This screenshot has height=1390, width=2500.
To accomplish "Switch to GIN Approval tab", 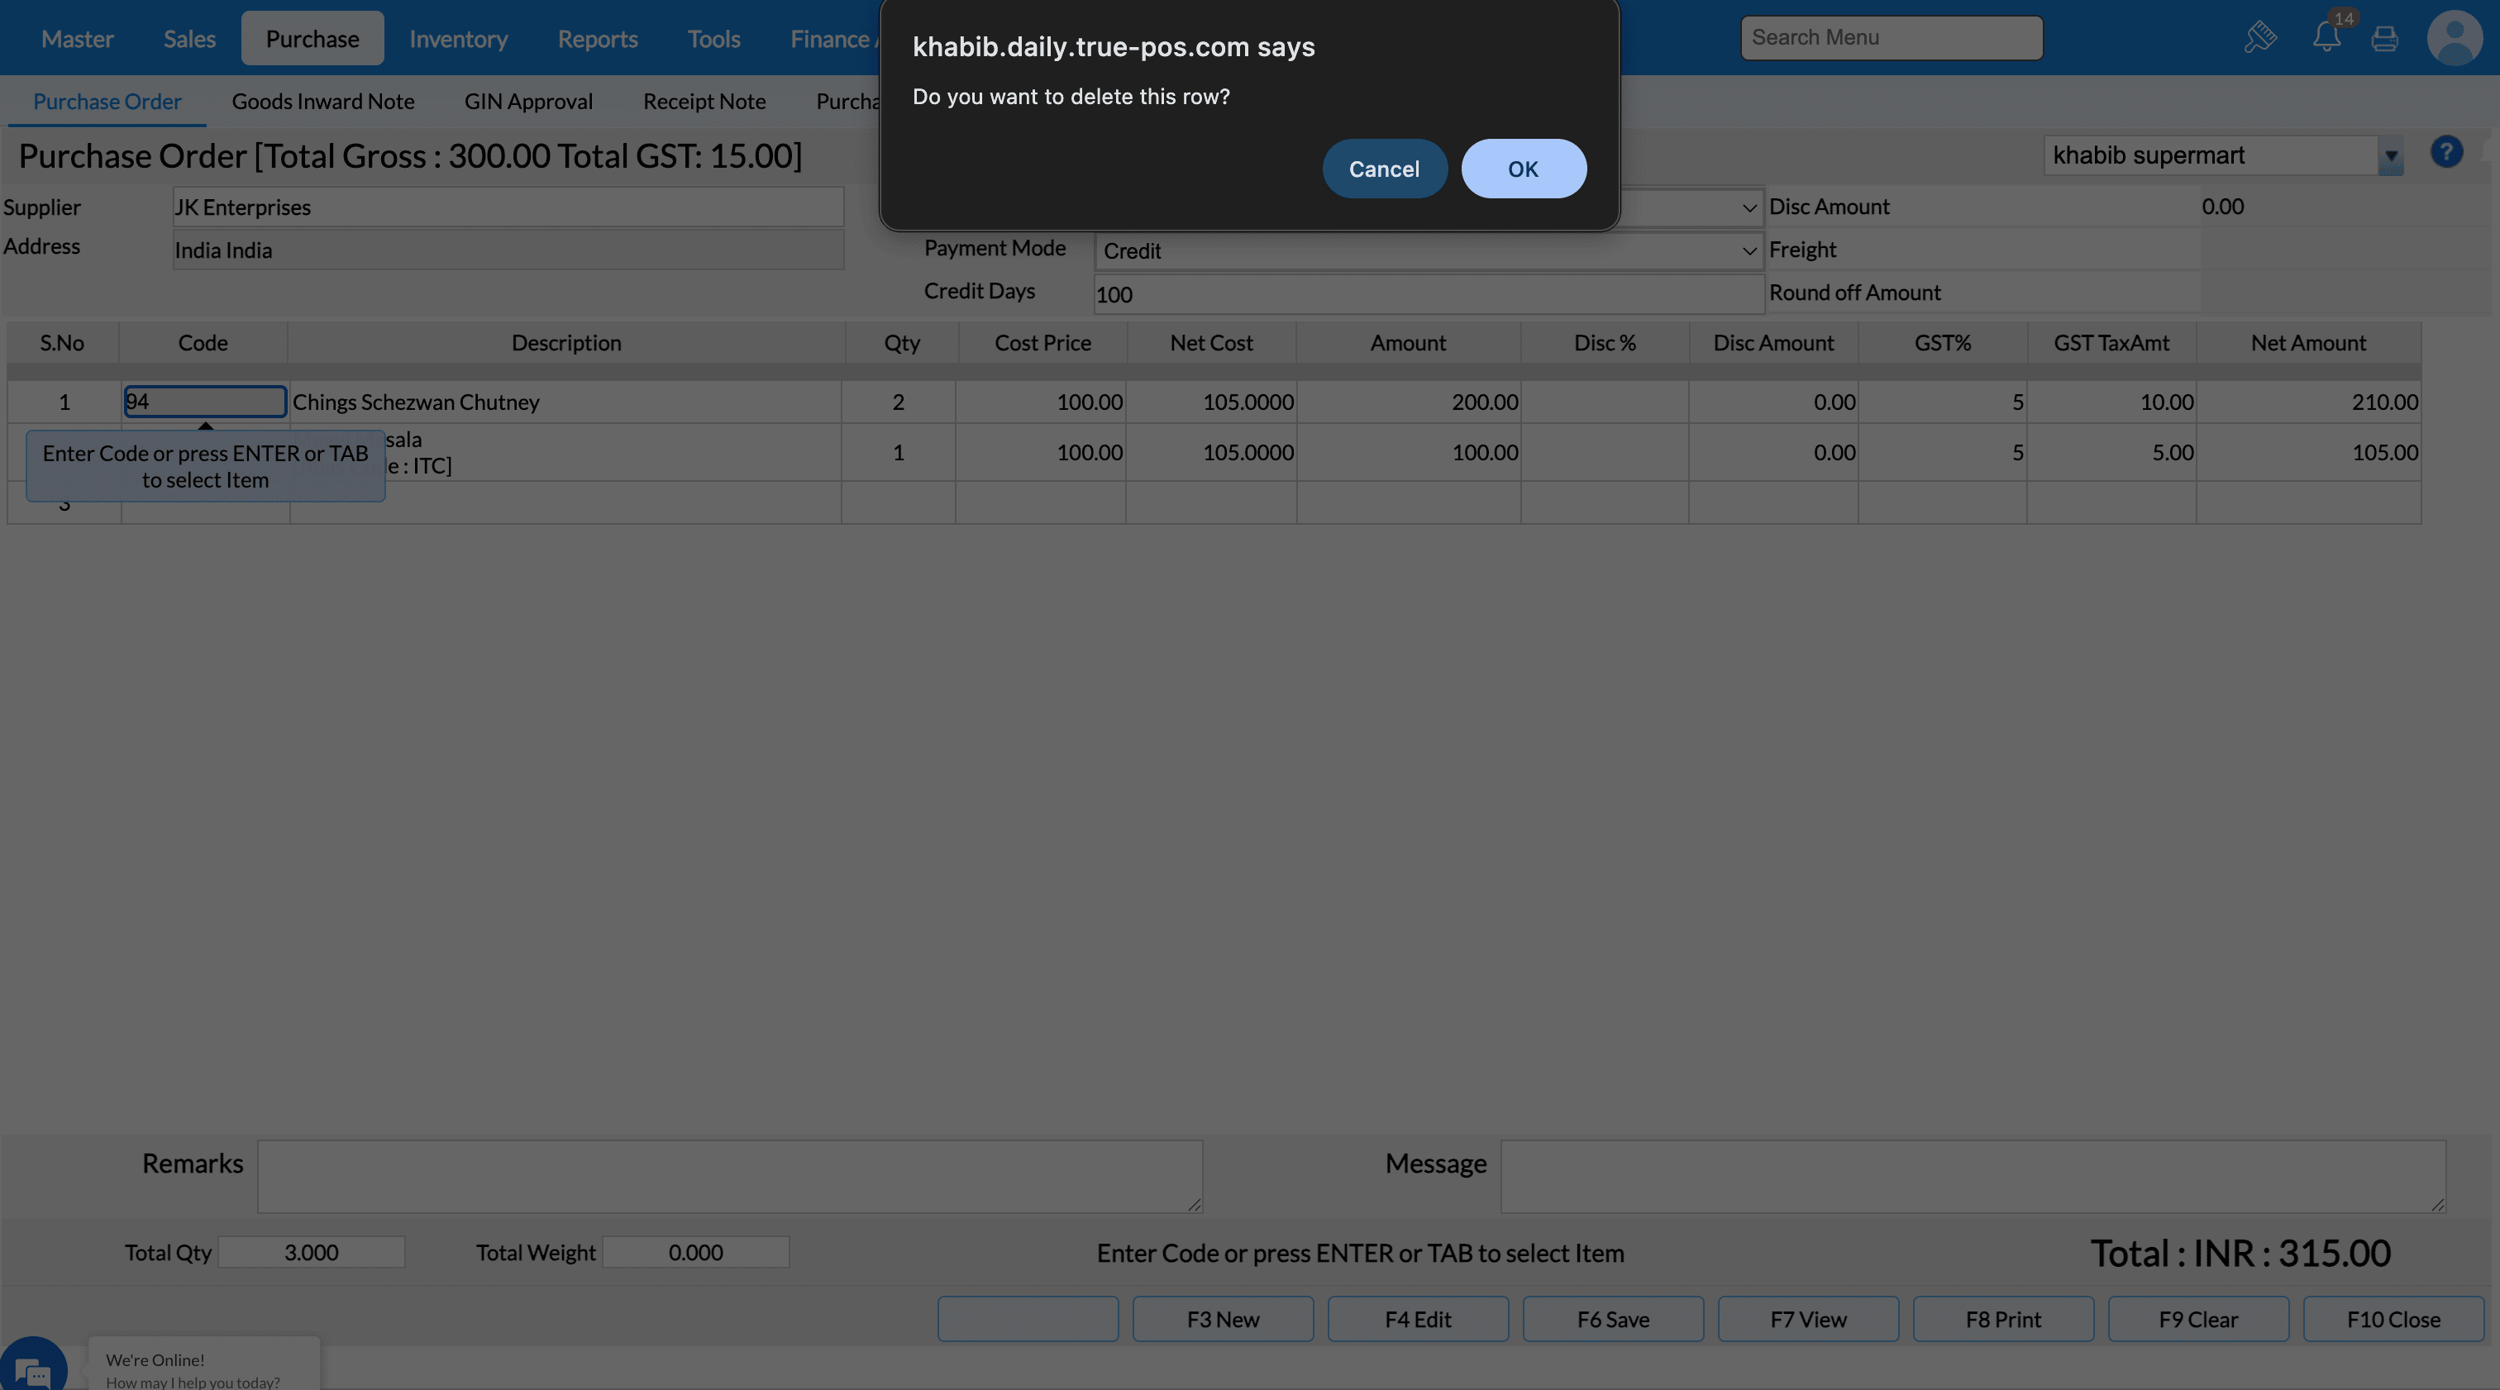I will pos(528,101).
